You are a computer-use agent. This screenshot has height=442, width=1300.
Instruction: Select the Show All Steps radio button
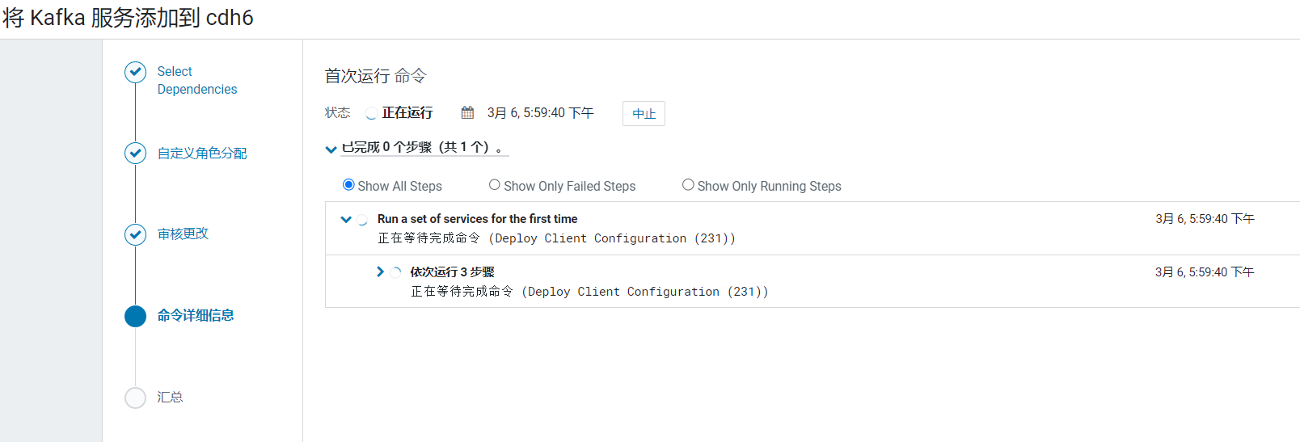point(348,185)
